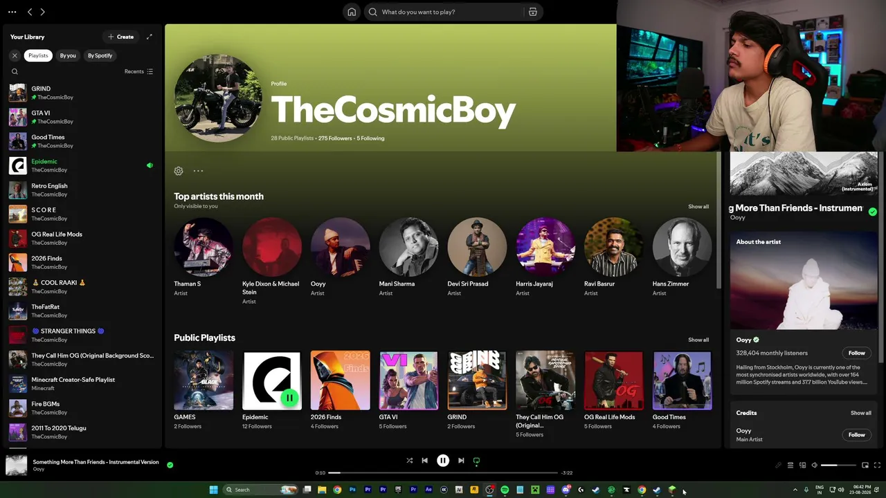Follow Ooyy in the Credits section
Screen dimensions: 886x498
(x=856, y=434)
